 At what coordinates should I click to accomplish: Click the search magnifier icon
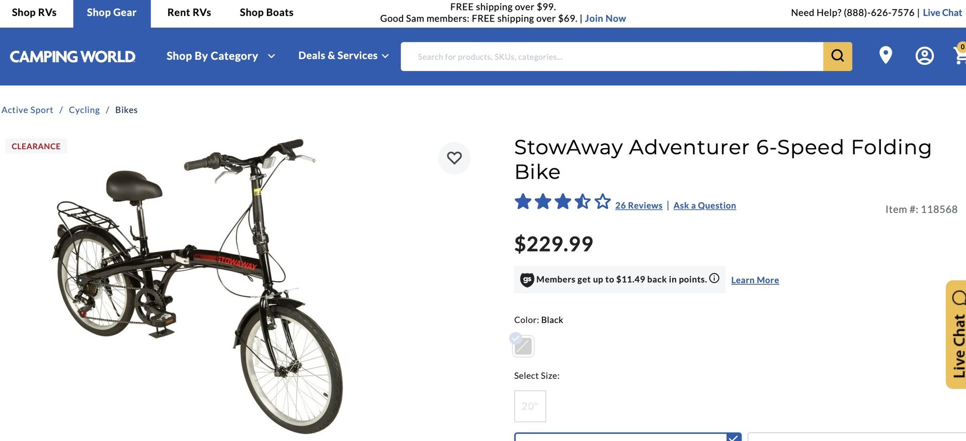tap(837, 56)
